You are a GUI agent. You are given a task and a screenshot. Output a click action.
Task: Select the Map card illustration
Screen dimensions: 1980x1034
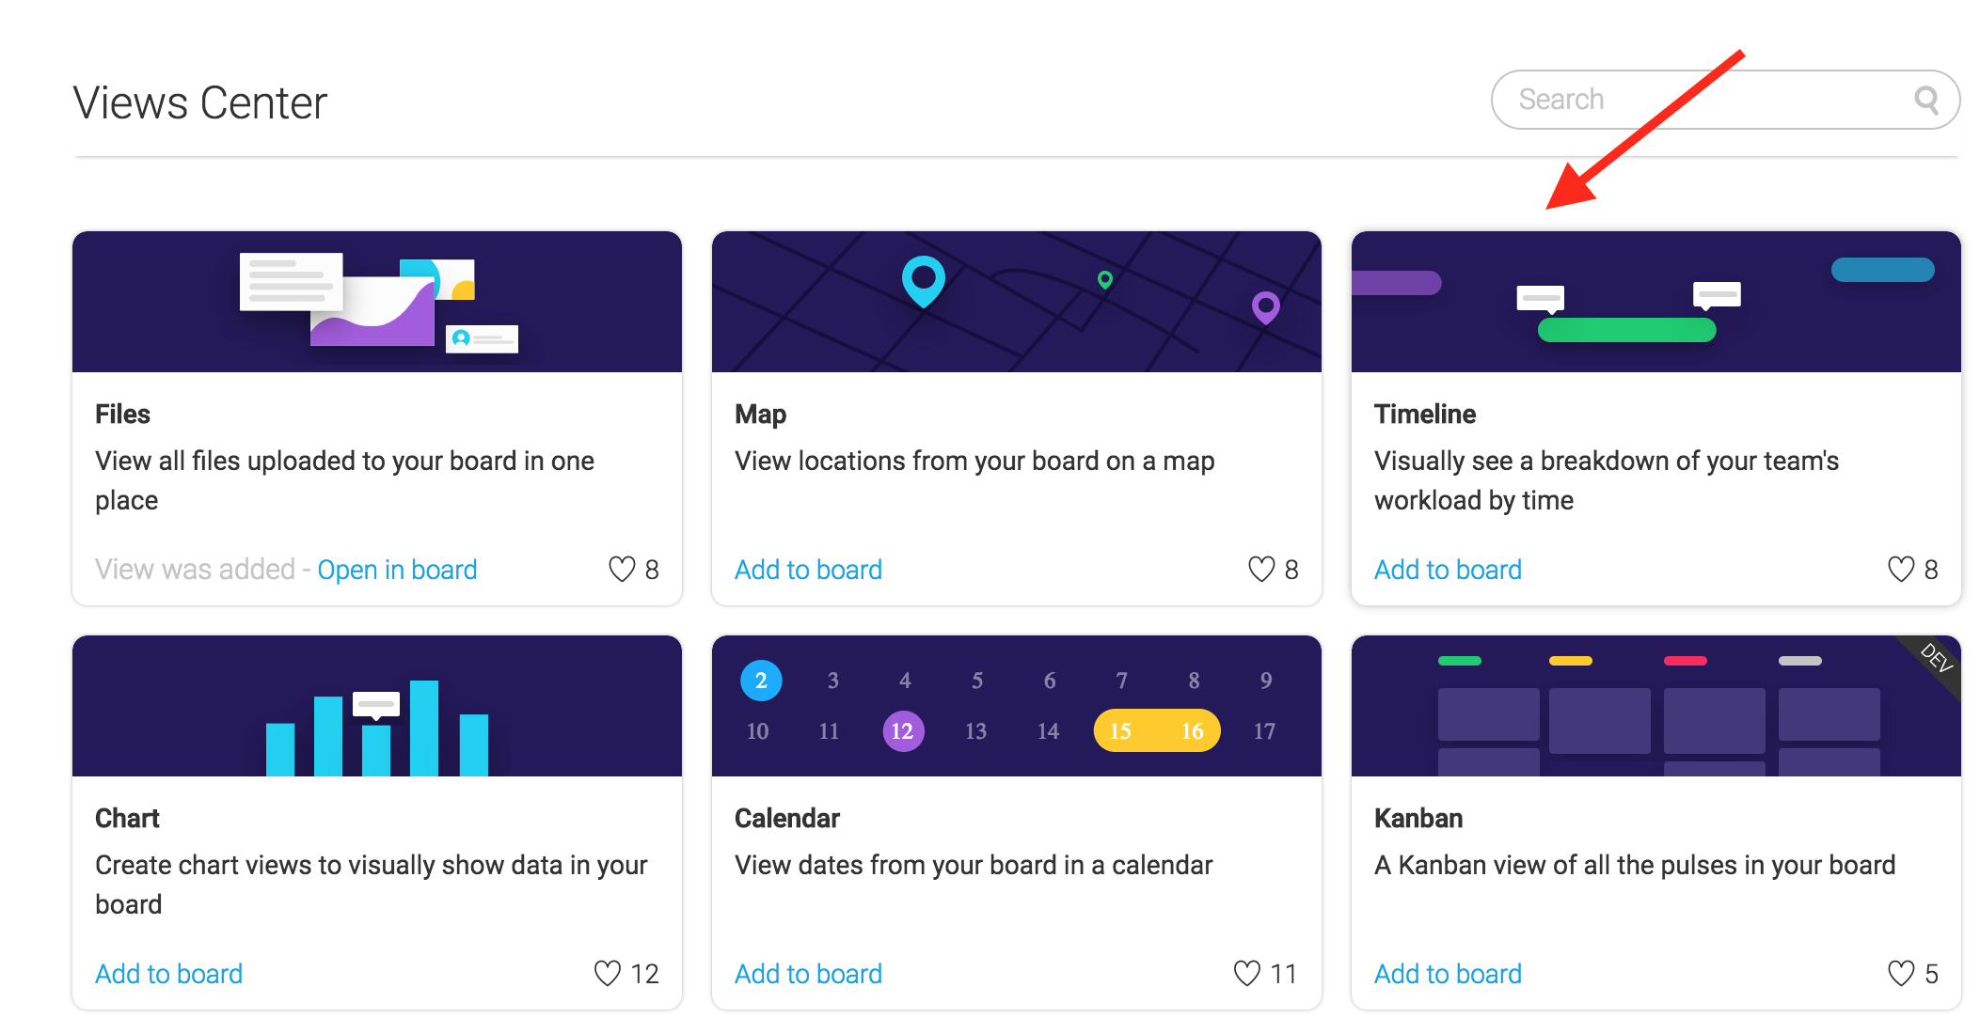1017,302
